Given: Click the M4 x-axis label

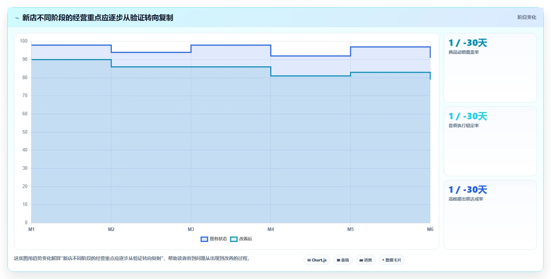Looking at the screenshot, I should [270, 230].
